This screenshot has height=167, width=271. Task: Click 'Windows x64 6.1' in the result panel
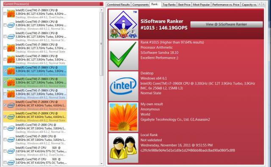click(x=154, y=78)
